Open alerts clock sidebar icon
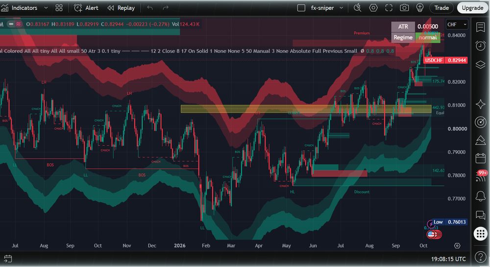The height and width of the screenshot is (267, 490). point(480,46)
